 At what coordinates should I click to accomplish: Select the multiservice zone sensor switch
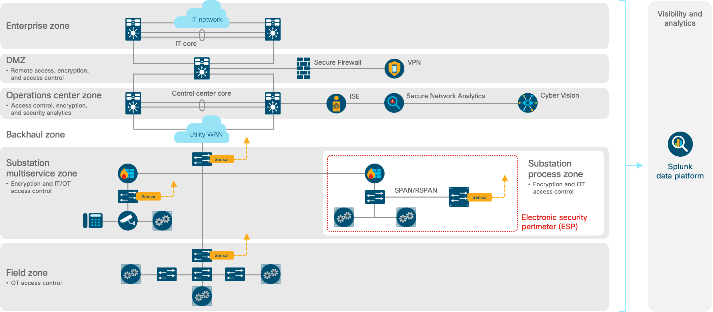click(128, 196)
